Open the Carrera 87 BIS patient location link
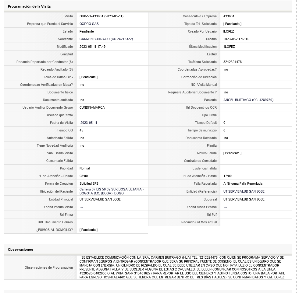This screenshot has height=293, width=299. 112,191
